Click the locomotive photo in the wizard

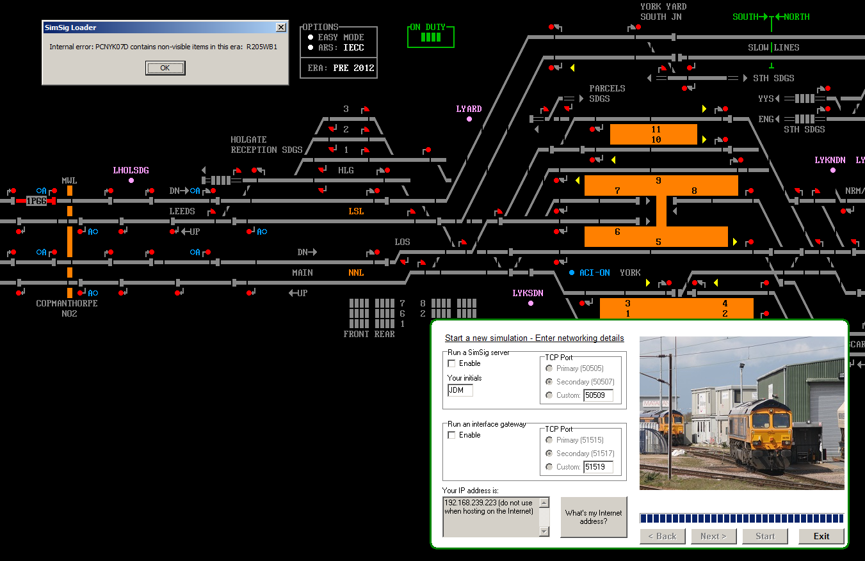click(741, 413)
